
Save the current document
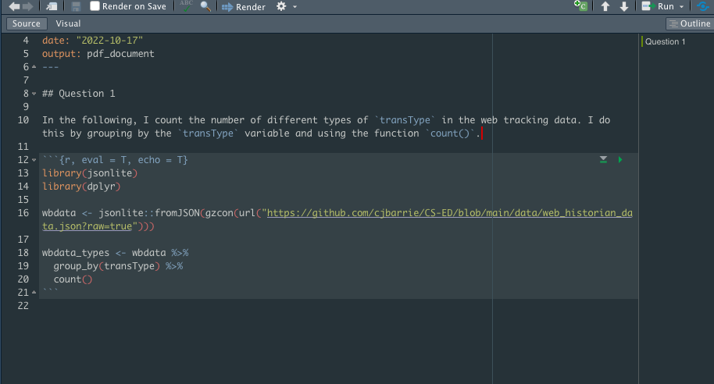pos(76,6)
